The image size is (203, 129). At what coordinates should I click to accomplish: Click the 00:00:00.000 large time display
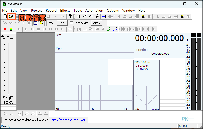coord(159,38)
